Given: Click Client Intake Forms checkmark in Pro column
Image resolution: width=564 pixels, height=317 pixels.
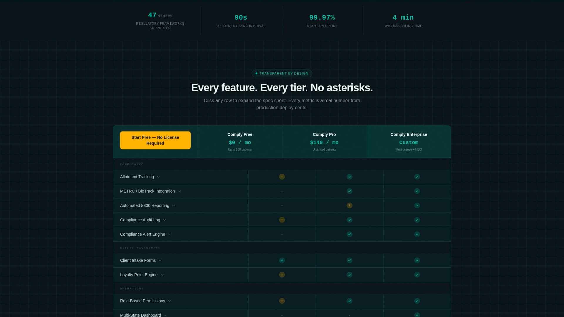Looking at the screenshot, I should coord(350,260).
